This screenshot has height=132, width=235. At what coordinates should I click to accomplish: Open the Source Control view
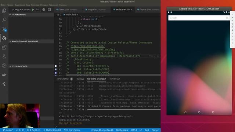[4, 29]
